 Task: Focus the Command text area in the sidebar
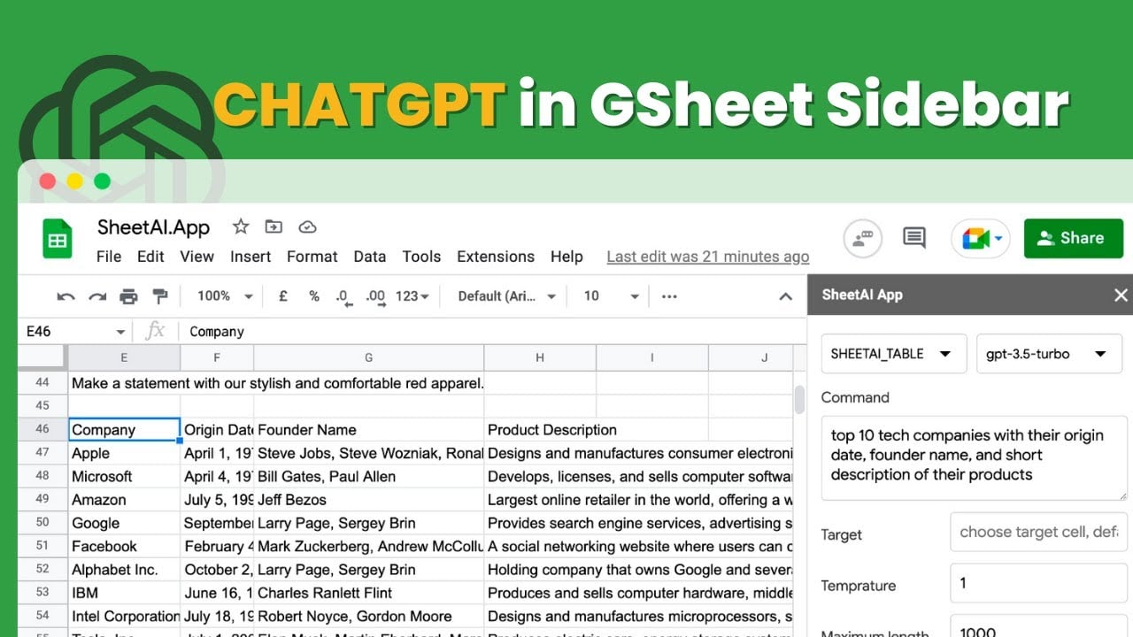coord(974,458)
